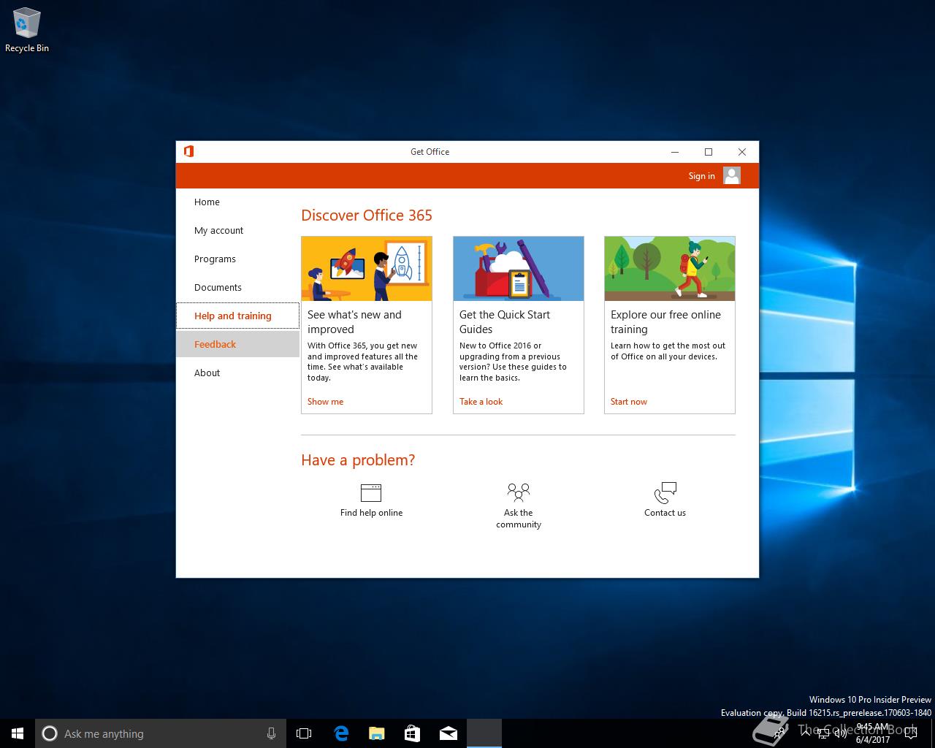
Task: Open File Explorer from taskbar
Action: (x=376, y=733)
